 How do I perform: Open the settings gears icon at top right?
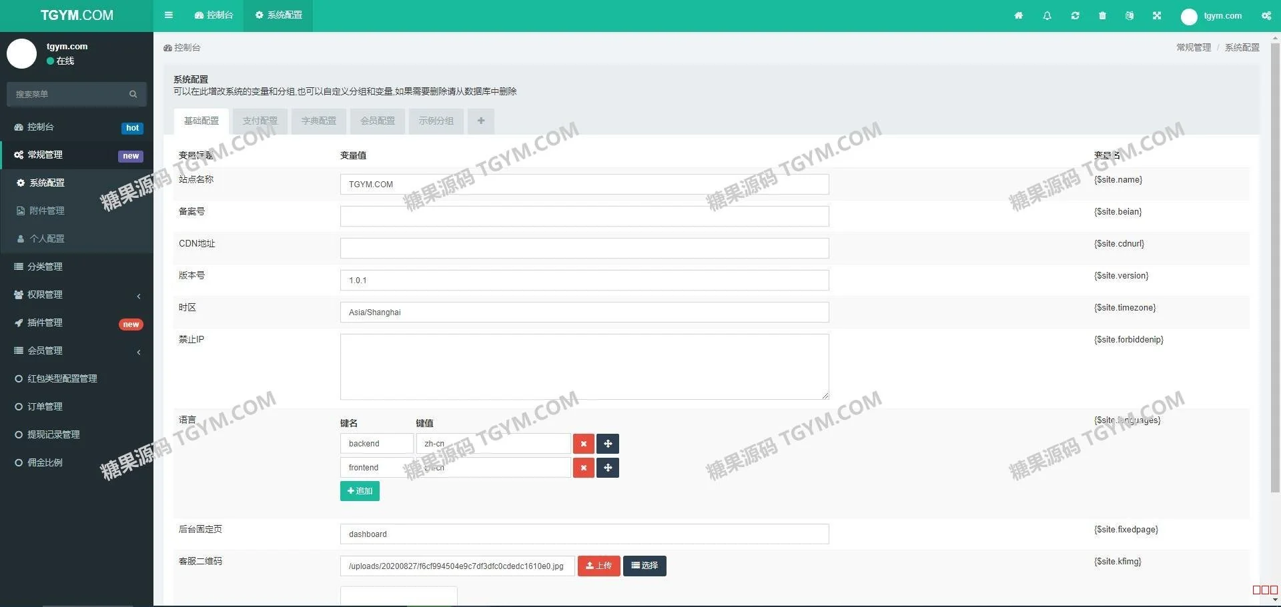(x=1266, y=15)
